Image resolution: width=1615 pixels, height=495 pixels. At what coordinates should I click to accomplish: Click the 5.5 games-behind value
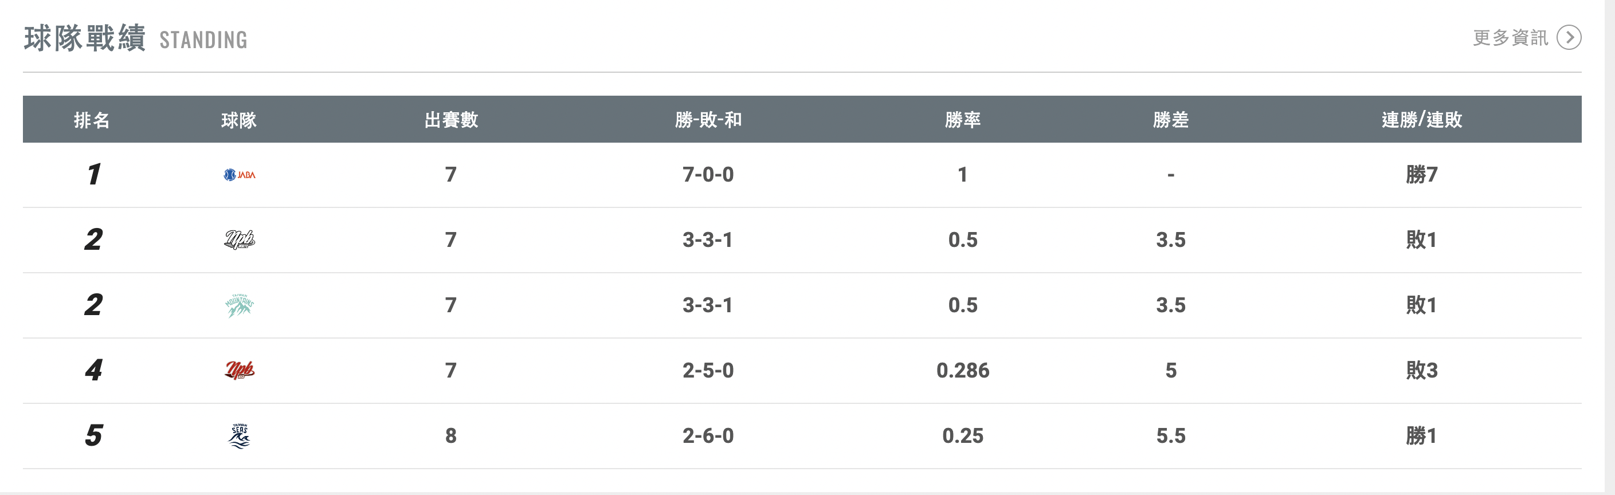pos(1170,436)
